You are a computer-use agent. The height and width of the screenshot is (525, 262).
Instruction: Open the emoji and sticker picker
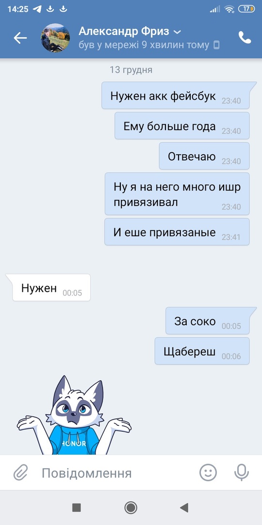coord(208,473)
